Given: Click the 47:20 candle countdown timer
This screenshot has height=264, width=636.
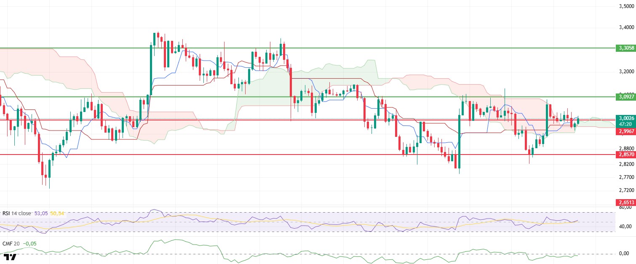Looking at the screenshot, I should pyautogui.click(x=625, y=125).
